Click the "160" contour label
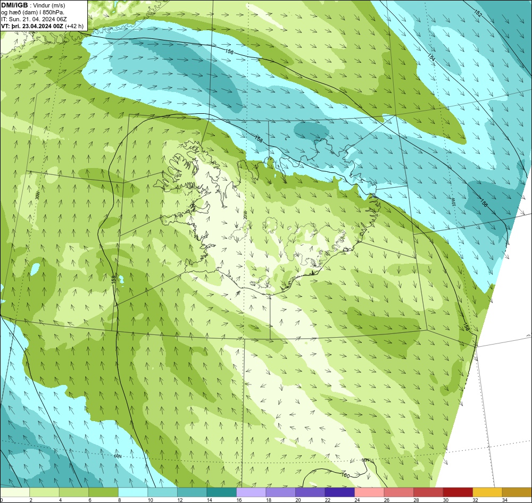 (345, 475)
